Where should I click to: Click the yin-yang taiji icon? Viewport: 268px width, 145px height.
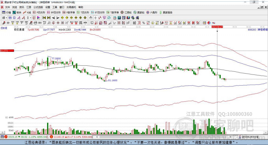click(x=209, y=23)
